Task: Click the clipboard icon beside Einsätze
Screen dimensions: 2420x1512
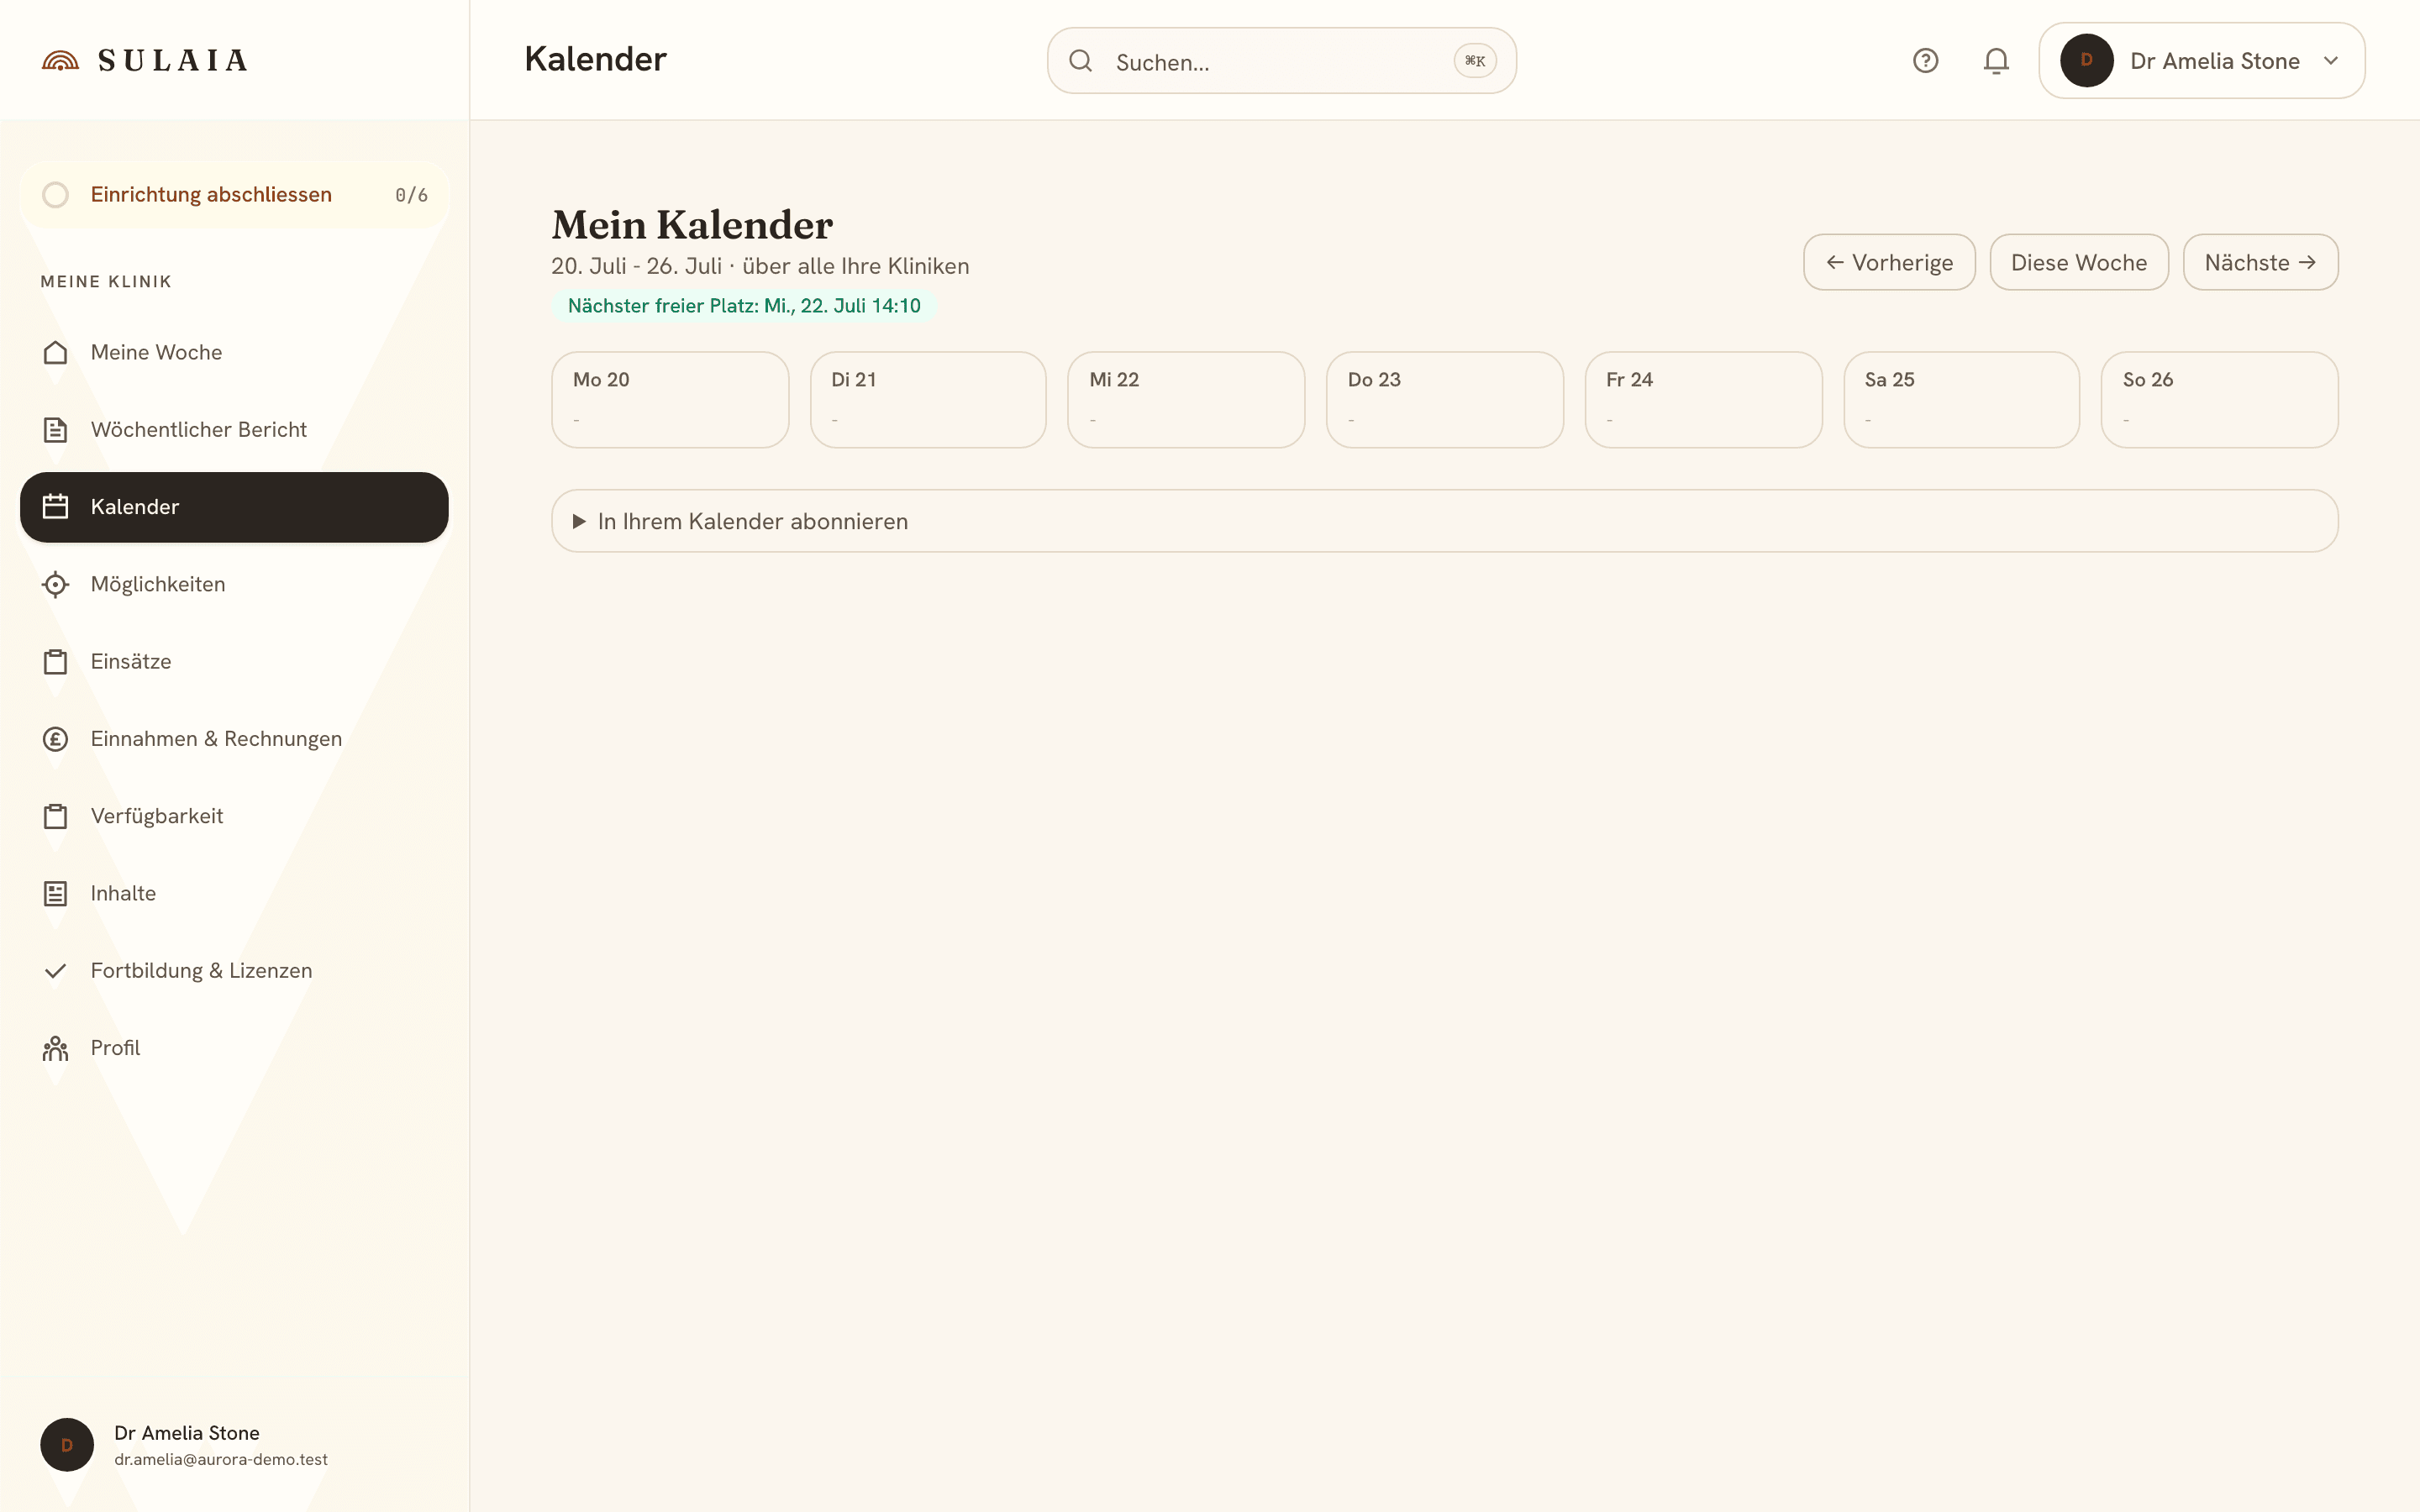Action: pyautogui.click(x=56, y=662)
